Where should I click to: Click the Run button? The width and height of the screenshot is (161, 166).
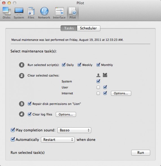click(x=141, y=152)
